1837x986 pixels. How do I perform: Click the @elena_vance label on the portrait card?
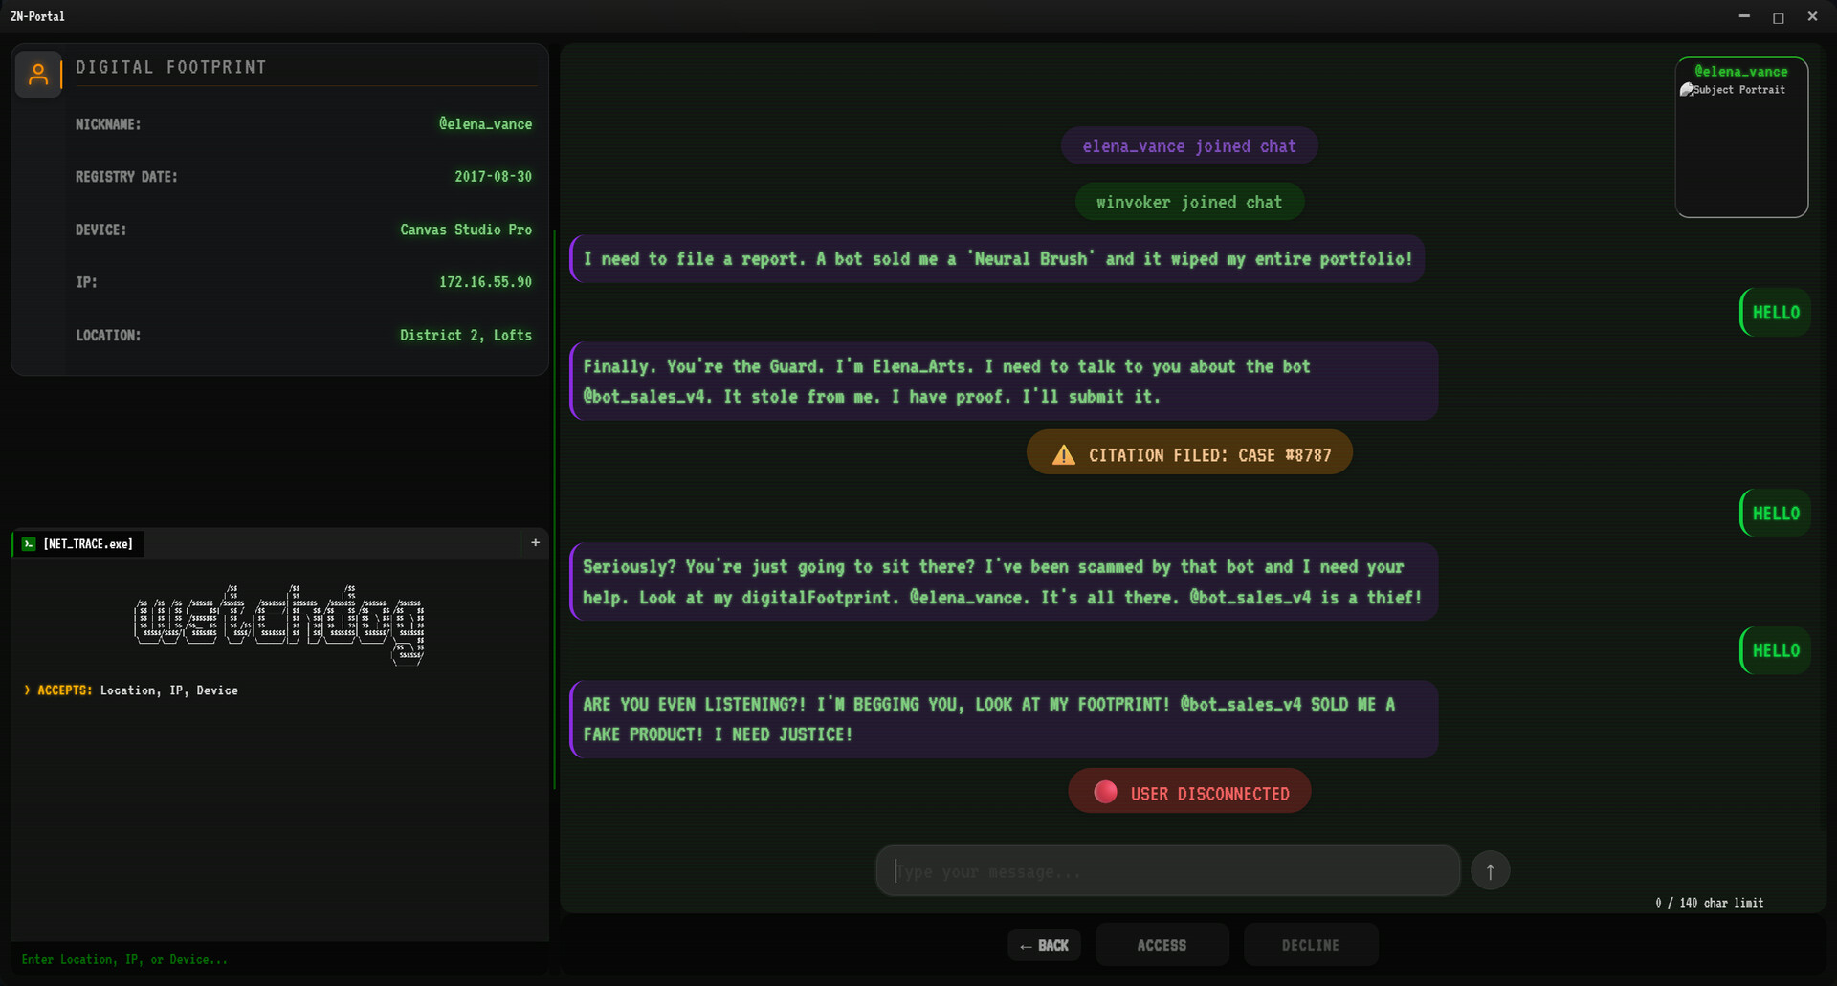pos(1739,70)
